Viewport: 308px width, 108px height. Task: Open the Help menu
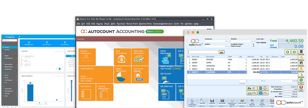(x=196, y=24)
